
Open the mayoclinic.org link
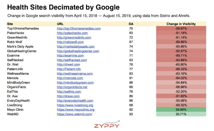coord(76,110)
